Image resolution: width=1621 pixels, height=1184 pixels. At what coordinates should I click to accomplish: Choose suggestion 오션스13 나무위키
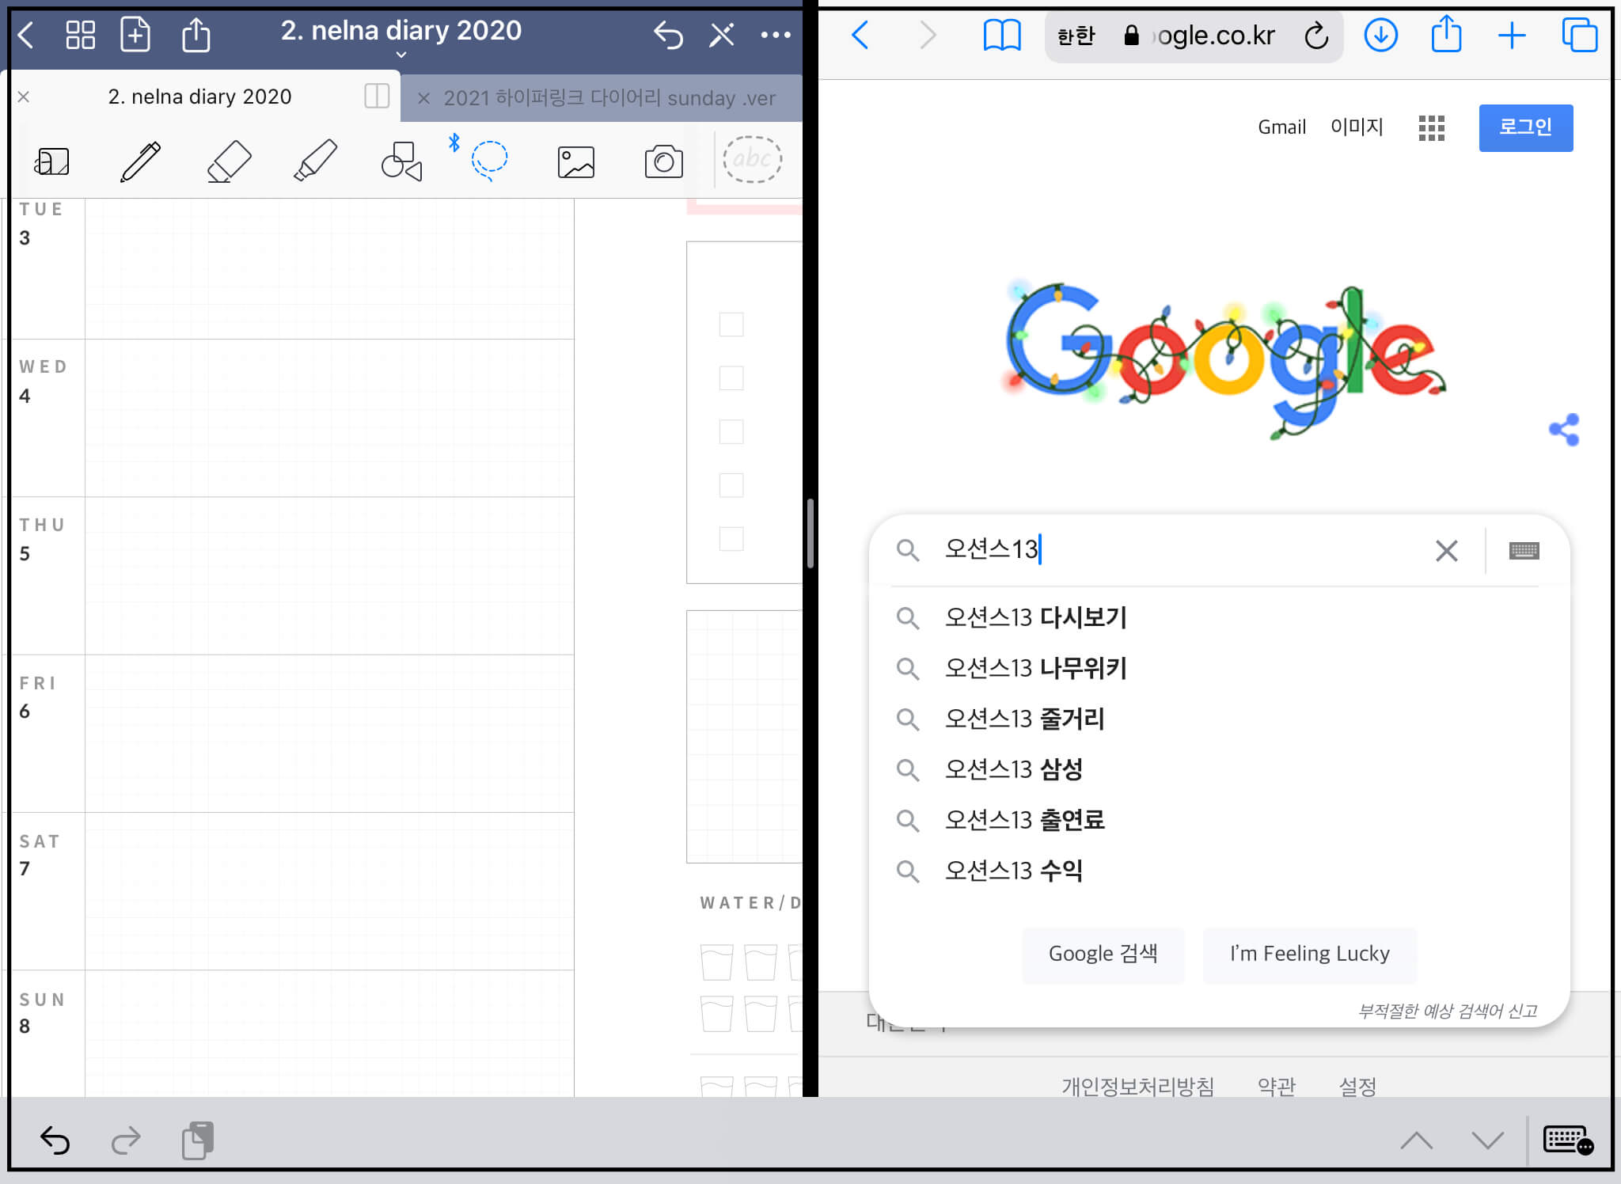1035,668
